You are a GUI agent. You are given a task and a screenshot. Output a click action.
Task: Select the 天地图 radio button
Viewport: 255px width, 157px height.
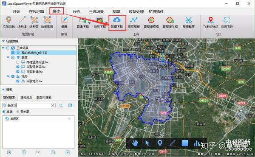[17, 112]
